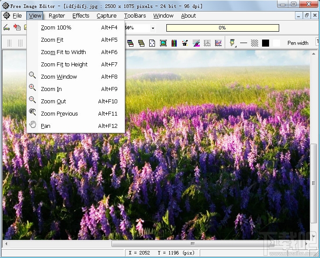Click the magic wand effects icon
Viewport: 320px width, 258px height.
tap(185, 43)
